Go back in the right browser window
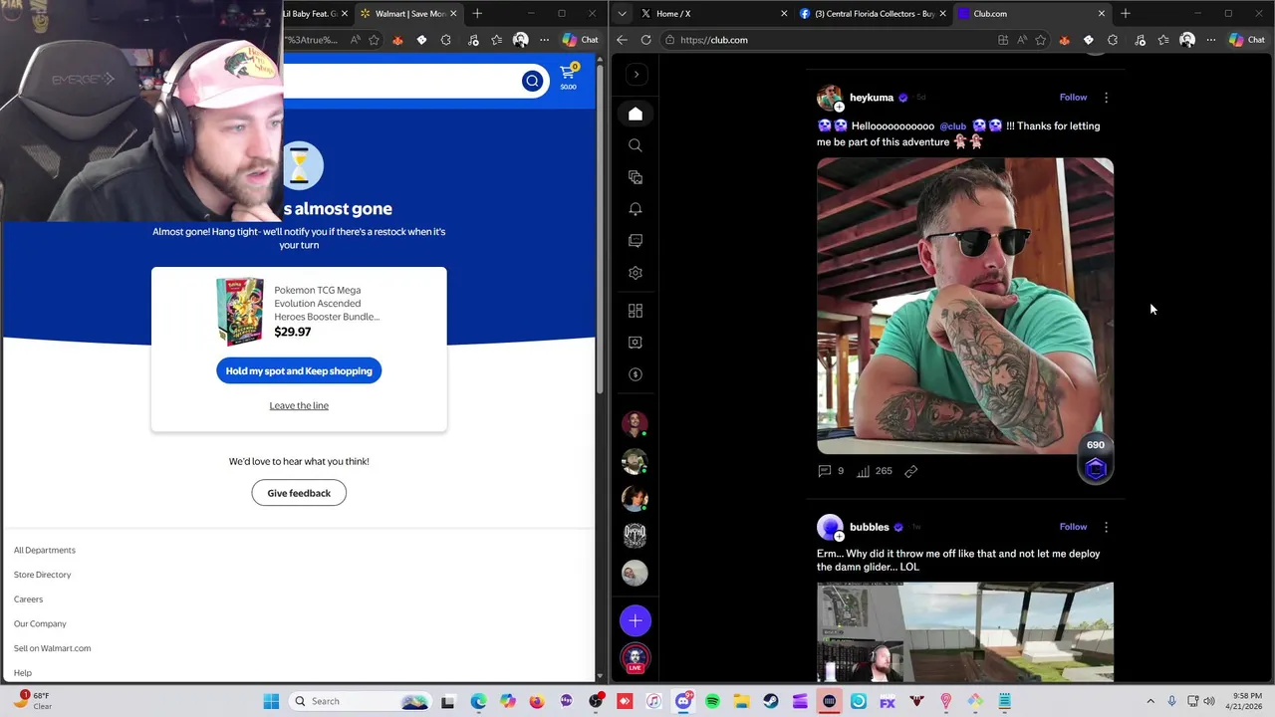1275x717 pixels. (x=623, y=40)
